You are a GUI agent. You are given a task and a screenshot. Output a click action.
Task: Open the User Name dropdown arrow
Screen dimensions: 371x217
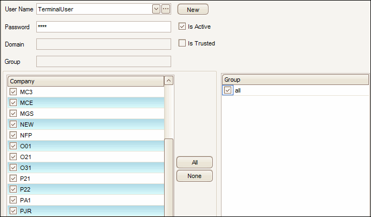click(x=157, y=9)
